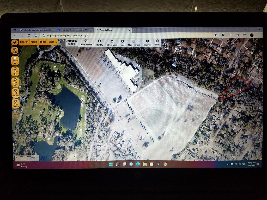This screenshot has height=200, width=267.
Task: Expand the More... menu
Action: tap(52, 42)
